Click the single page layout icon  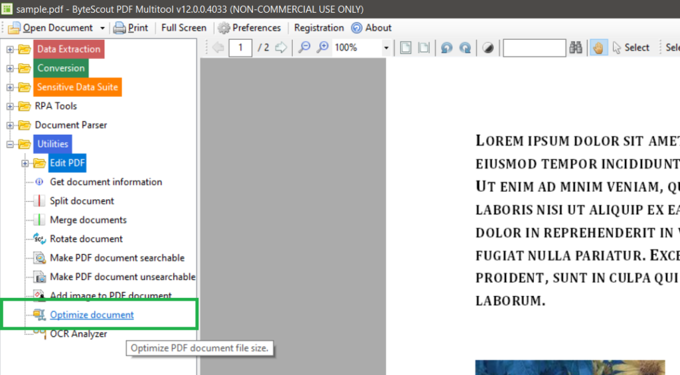coord(405,48)
